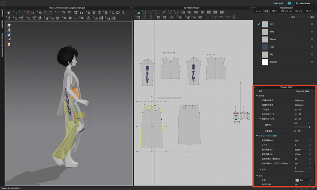Expand the 圧力 row arrow

260,170
